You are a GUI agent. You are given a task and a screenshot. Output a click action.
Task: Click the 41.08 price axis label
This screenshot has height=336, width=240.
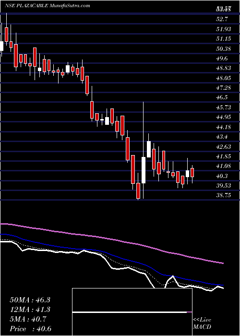[224, 166]
